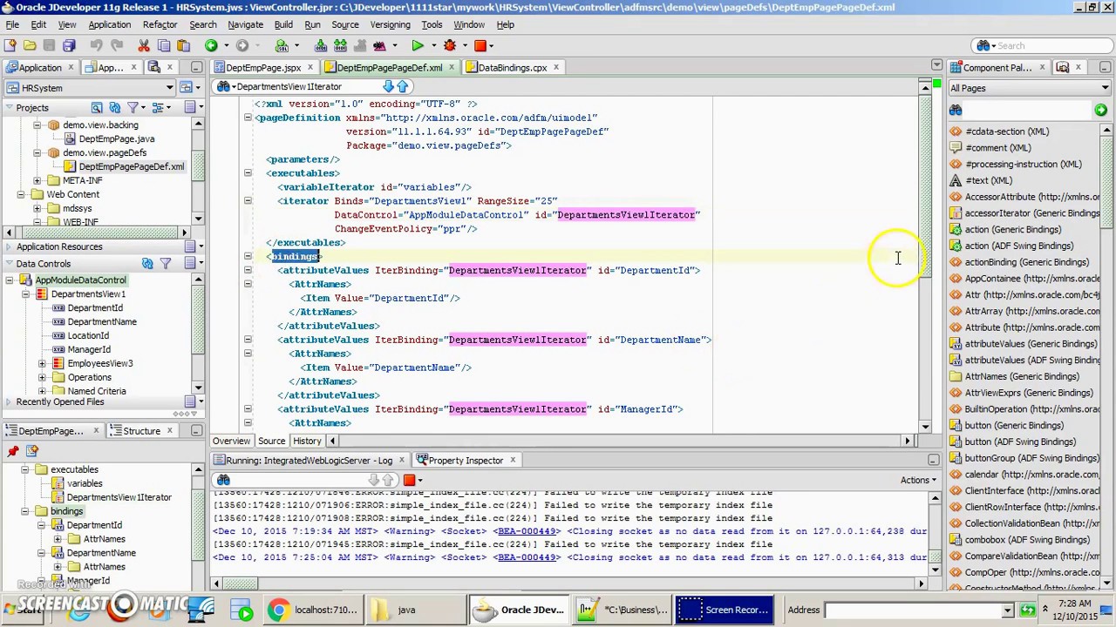Viewport: 1116px width, 627px height.
Task: Select DepartmentsView1Iterator in Structure tree
Action: pos(119,497)
